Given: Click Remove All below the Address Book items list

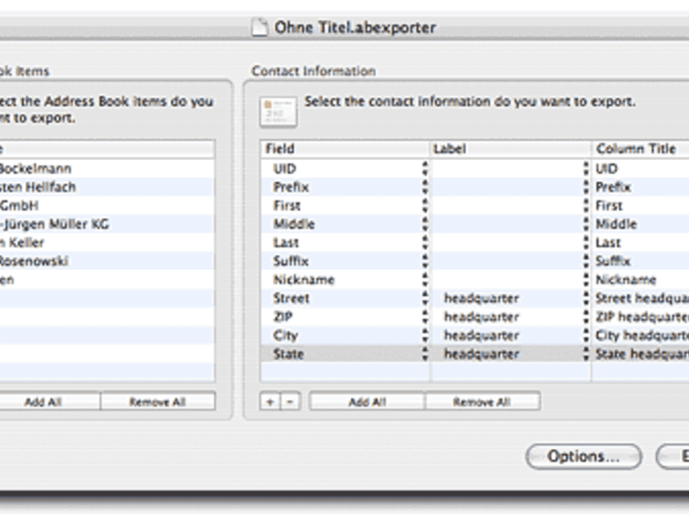Looking at the screenshot, I should (x=157, y=402).
